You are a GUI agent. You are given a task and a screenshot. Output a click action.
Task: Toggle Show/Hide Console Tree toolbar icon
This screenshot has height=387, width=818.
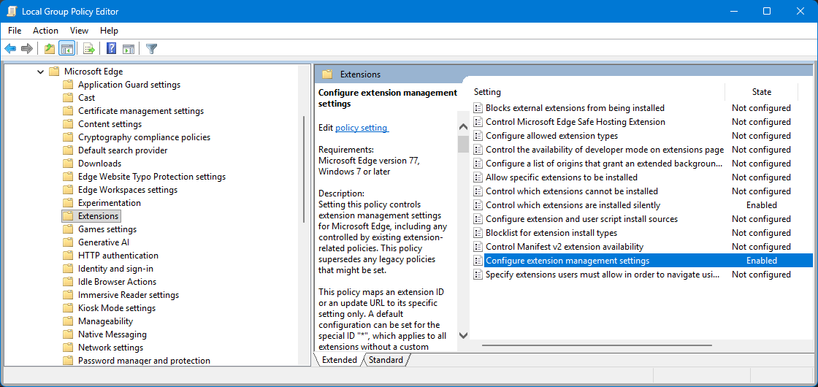(66, 49)
